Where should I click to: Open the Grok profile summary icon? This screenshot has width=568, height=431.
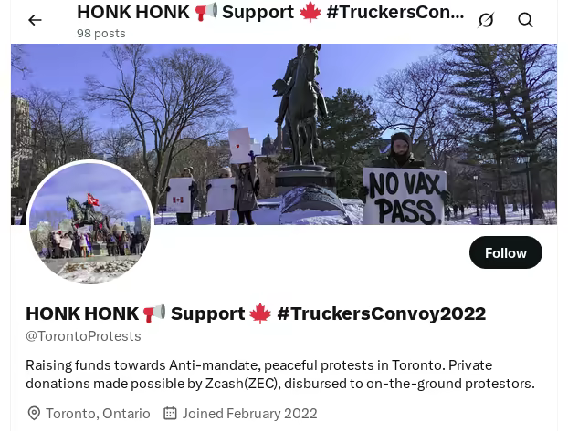[486, 20]
